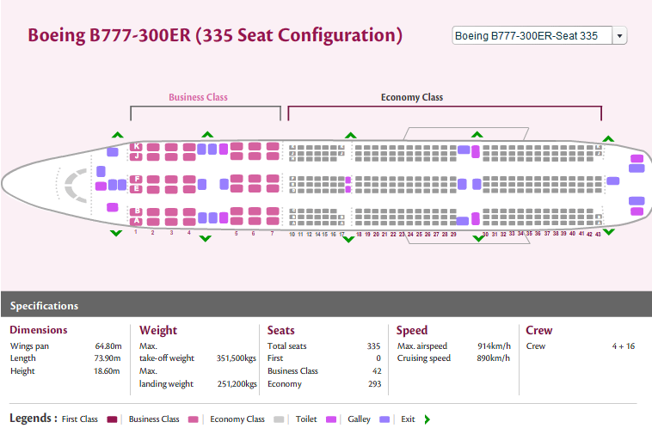Click row number 43 label below seat map

[599, 235]
